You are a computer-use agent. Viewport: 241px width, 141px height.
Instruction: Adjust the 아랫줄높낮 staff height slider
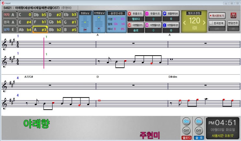(x=99, y=22)
